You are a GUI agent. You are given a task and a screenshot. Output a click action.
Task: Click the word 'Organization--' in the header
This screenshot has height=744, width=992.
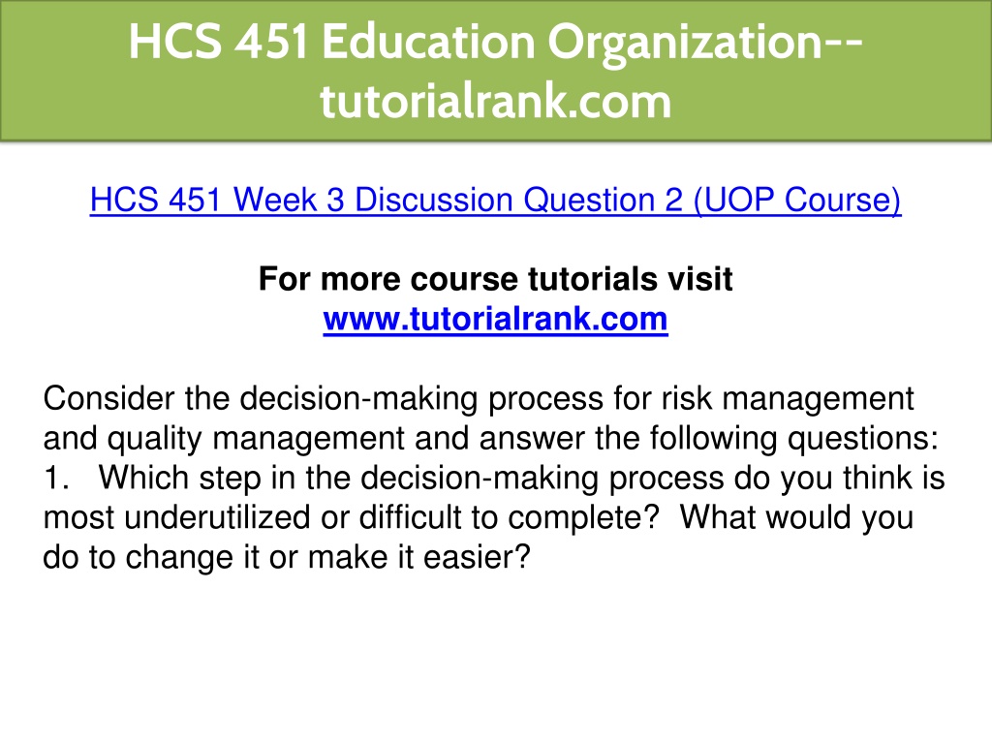tap(705, 42)
